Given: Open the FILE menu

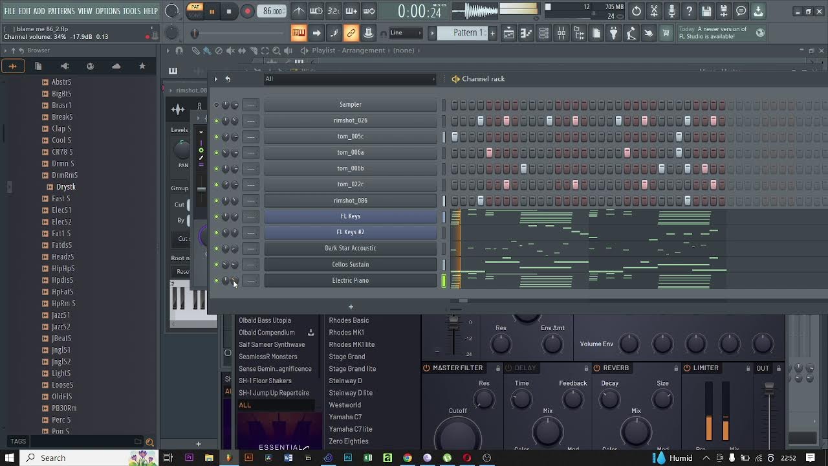Looking at the screenshot, I should tap(10, 11).
